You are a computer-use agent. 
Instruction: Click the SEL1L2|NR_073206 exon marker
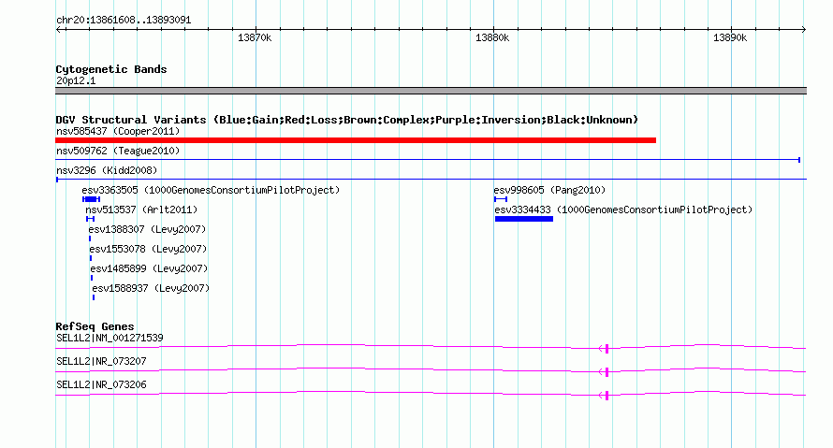pos(606,395)
